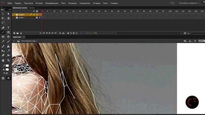Open the Окно menu
Image resolution: width=205 pixels, height=115 pixels.
(x=105, y=3)
